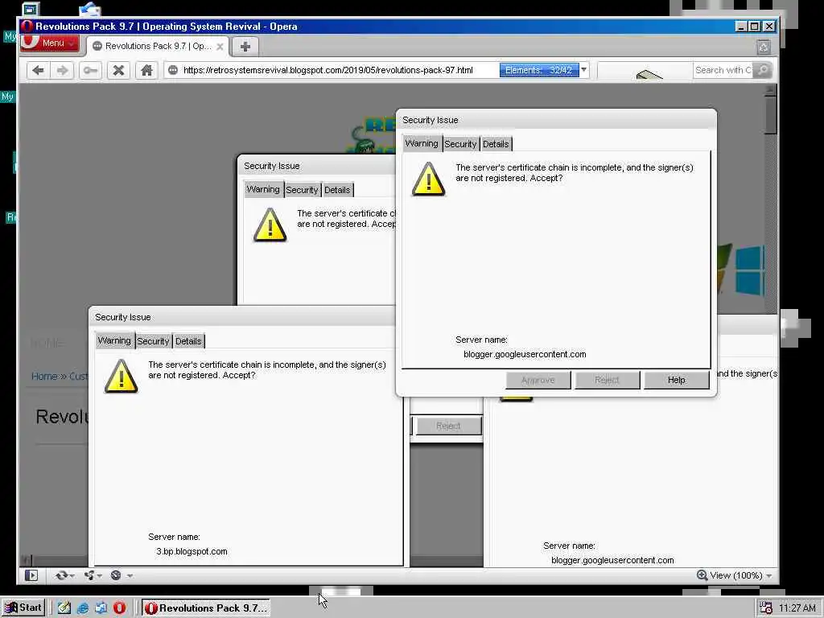Screen dimensions: 824x618
Task: Select Warning tab in 3.bp.blogspot.com dialog
Action: point(114,340)
